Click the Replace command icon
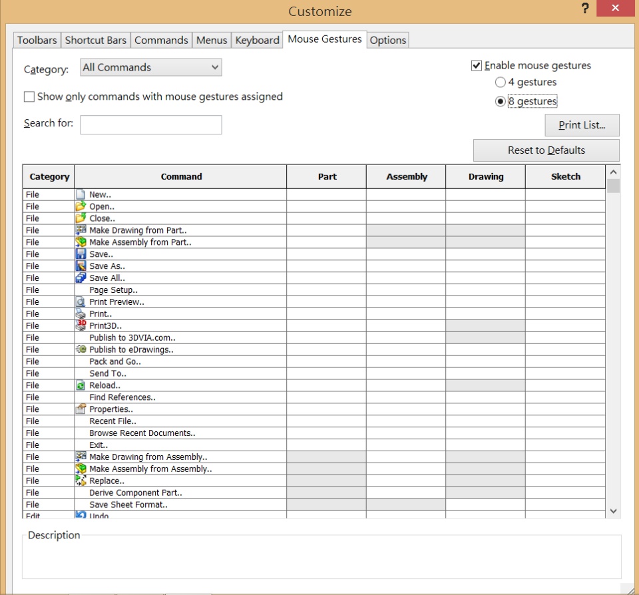 tap(81, 481)
